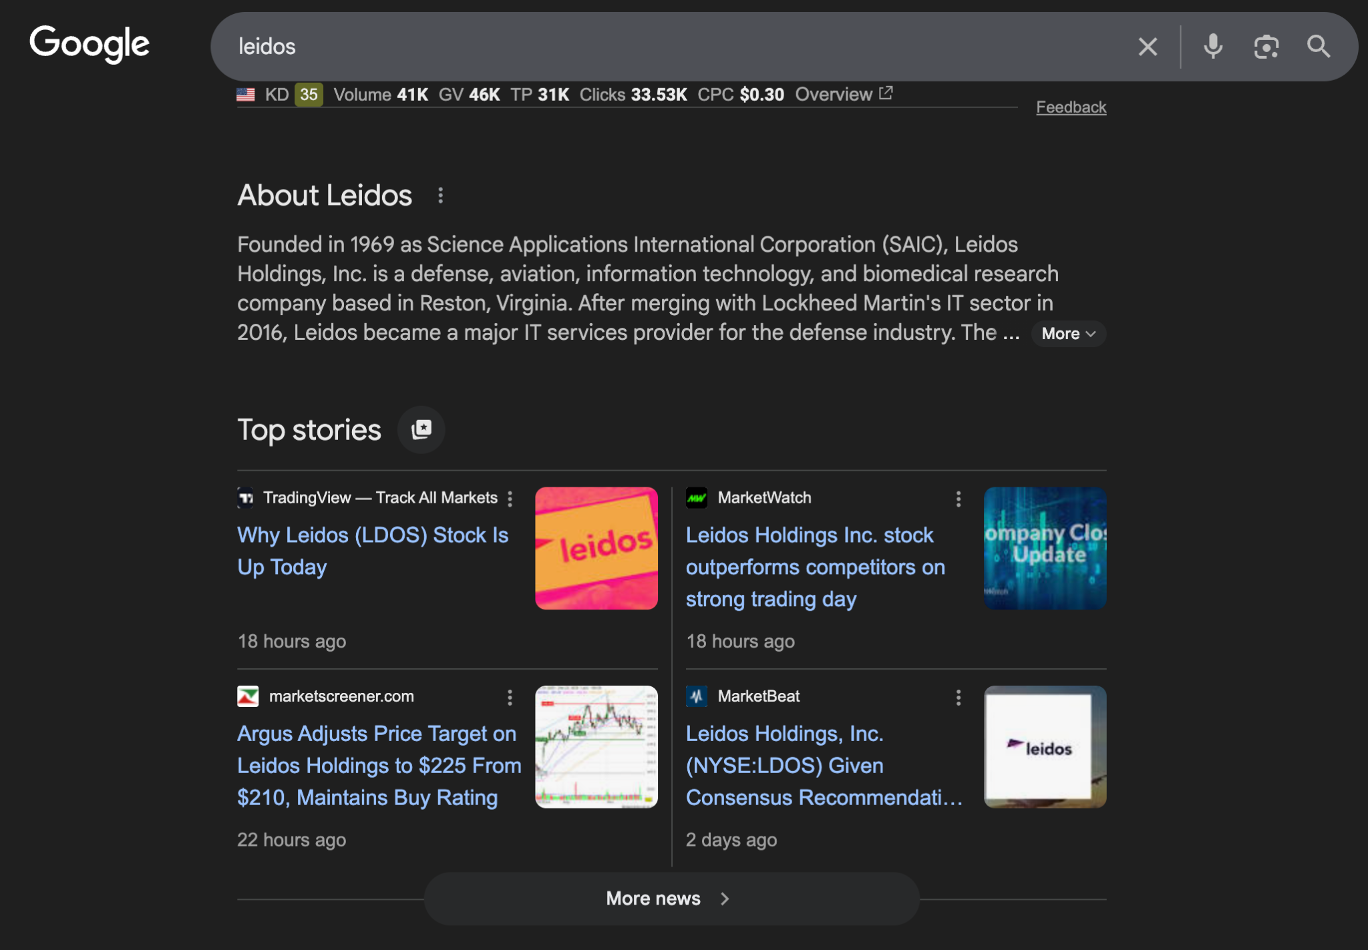The height and width of the screenshot is (950, 1368).
Task: Open the options dots beside About Leidos
Action: (440, 196)
